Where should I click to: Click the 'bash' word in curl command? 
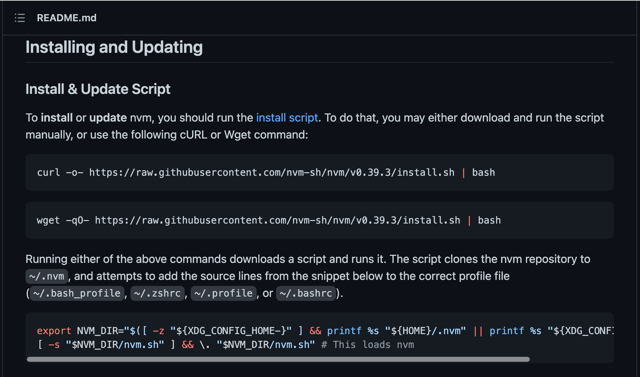coord(483,173)
